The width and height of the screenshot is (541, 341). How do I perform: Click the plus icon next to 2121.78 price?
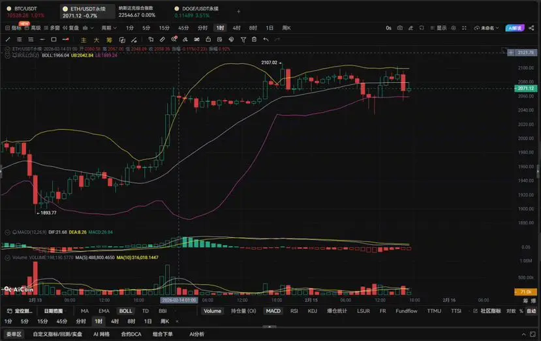pyautogui.click(x=510, y=52)
